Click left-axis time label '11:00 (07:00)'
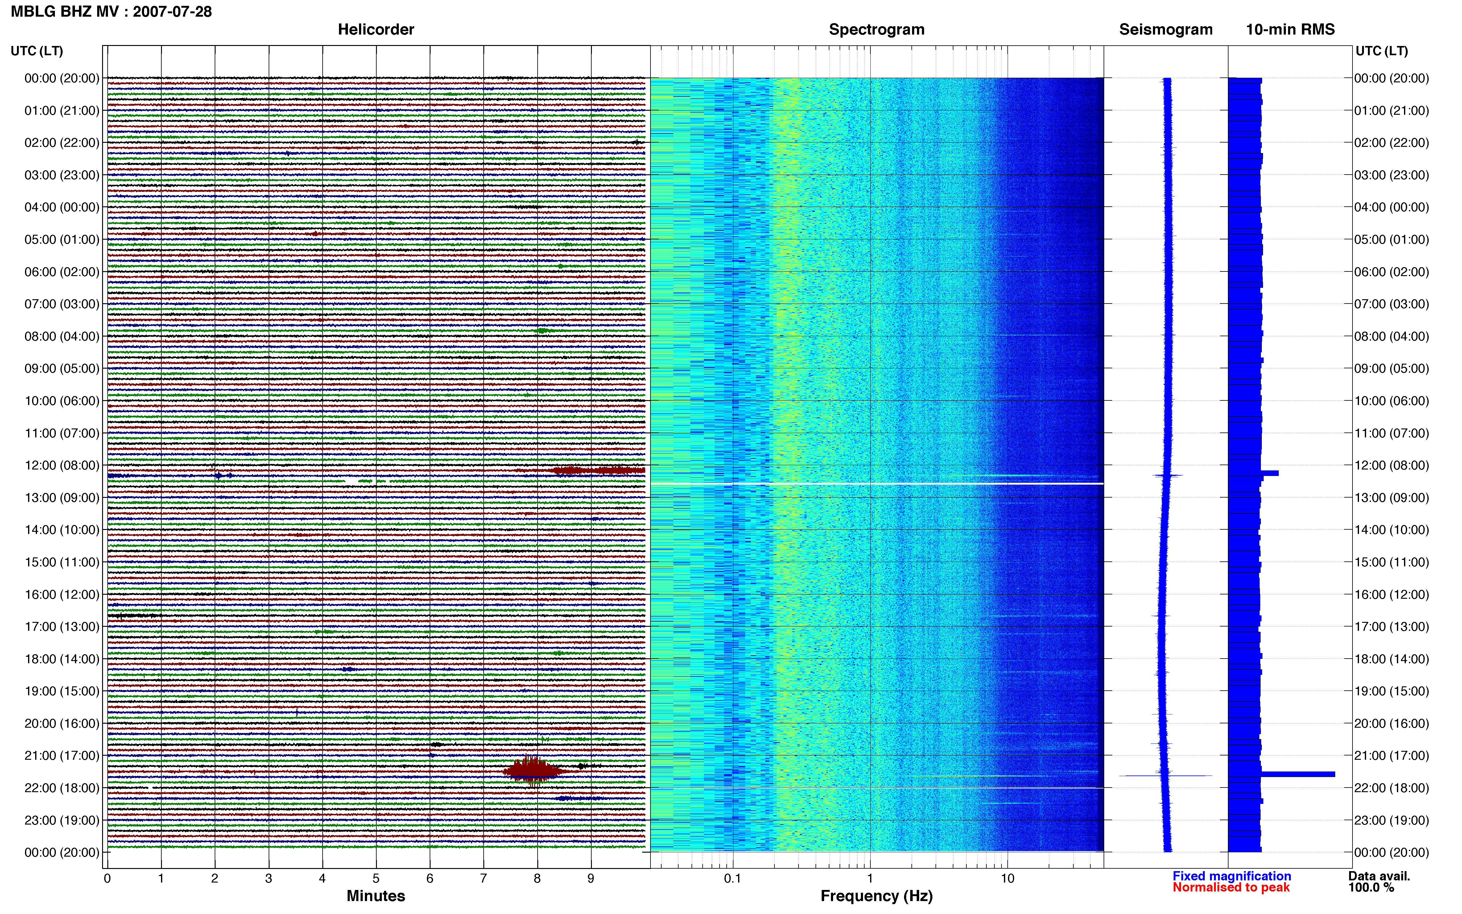1462x914 pixels. coord(62,433)
